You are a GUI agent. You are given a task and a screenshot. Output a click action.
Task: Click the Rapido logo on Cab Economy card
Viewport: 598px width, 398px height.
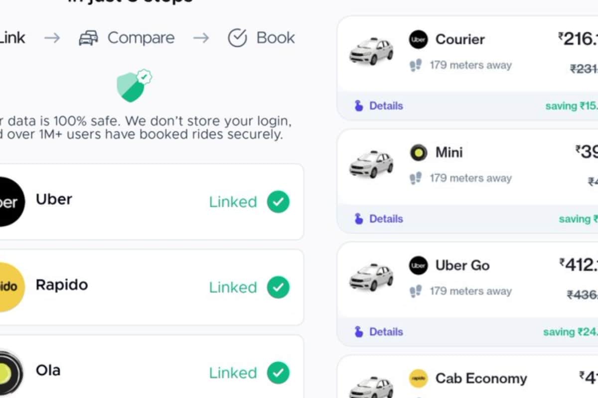pos(418,378)
